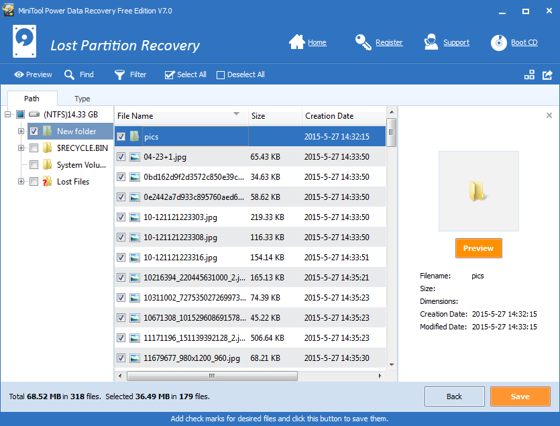This screenshot has height=426, width=560.
Task: Click the vertical scrollbar thumb in file list
Action: coord(392,132)
